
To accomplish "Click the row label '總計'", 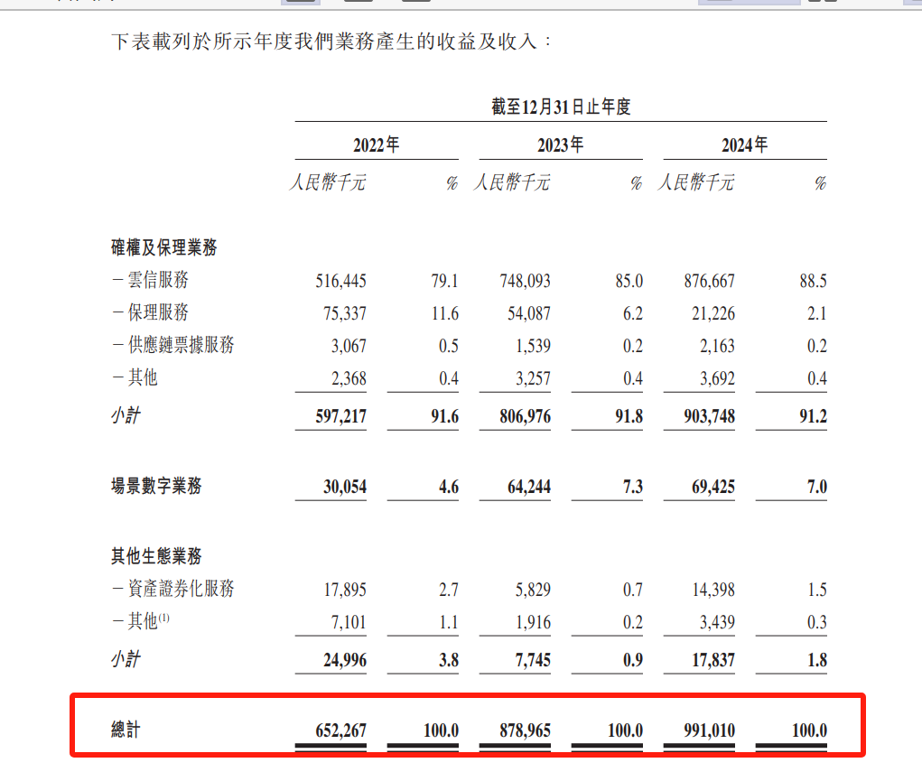I will point(126,730).
